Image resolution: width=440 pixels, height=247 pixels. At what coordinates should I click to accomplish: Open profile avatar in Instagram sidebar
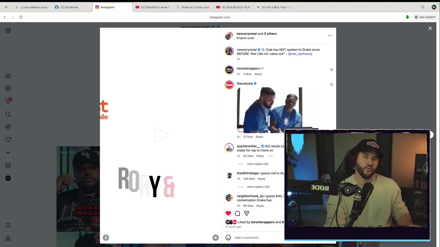[x=8, y=178]
